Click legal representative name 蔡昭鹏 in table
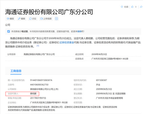 pos(33,94)
